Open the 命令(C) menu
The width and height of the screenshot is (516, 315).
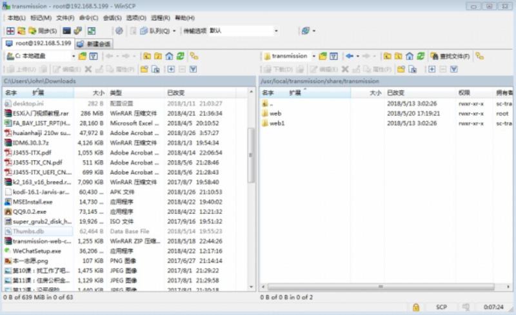tap(88, 18)
